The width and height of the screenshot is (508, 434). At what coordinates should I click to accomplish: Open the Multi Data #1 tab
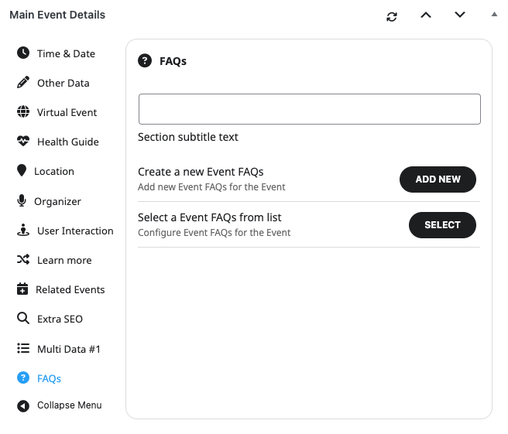[x=68, y=349]
